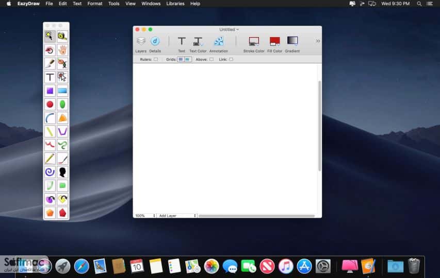Check the Link checkbox
The height and width of the screenshot is (278, 440).
pos(231,59)
